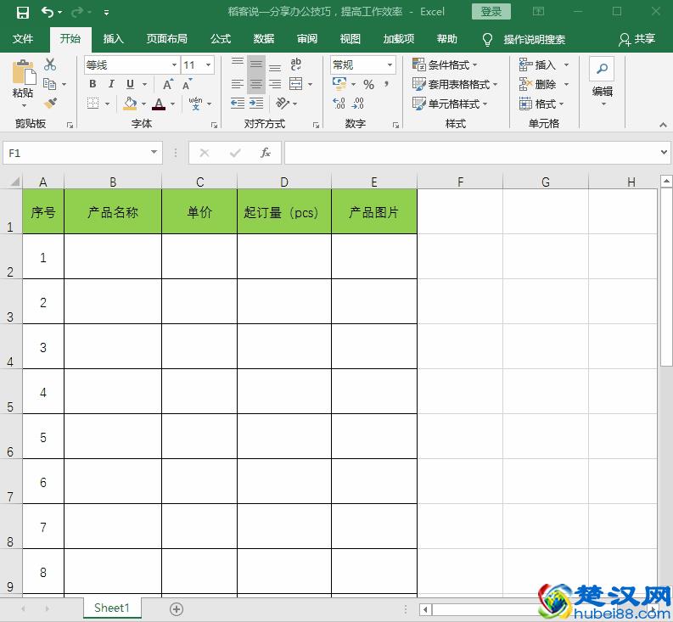Apply percent style format
Image resolution: width=673 pixels, height=622 pixels.
click(368, 84)
